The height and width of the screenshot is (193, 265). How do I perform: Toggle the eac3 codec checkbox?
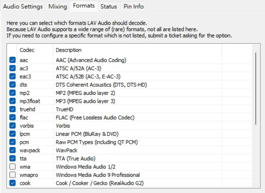[12, 77]
